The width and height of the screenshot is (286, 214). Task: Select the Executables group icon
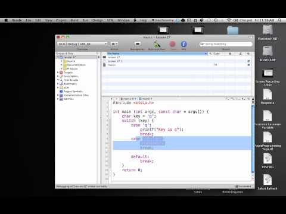(61, 76)
